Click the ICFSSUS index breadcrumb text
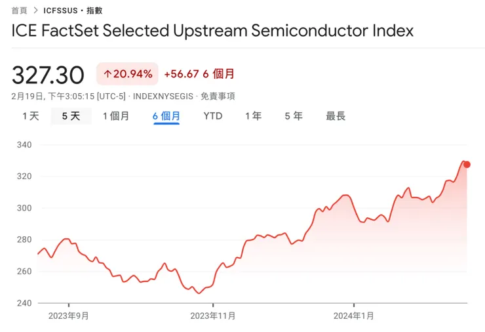Viewport: 485px width, 332px height. click(x=73, y=10)
